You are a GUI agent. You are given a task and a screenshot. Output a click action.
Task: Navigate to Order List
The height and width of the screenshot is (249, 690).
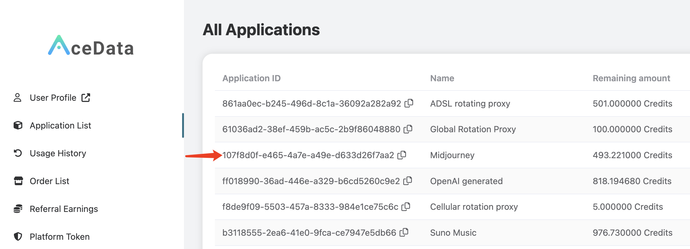(x=50, y=181)
